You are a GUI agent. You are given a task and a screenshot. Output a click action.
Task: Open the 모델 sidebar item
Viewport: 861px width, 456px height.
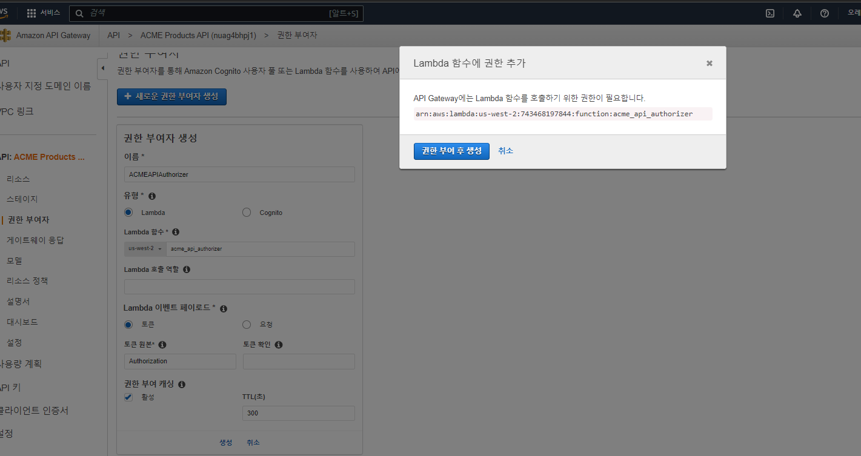coord(15,261)
